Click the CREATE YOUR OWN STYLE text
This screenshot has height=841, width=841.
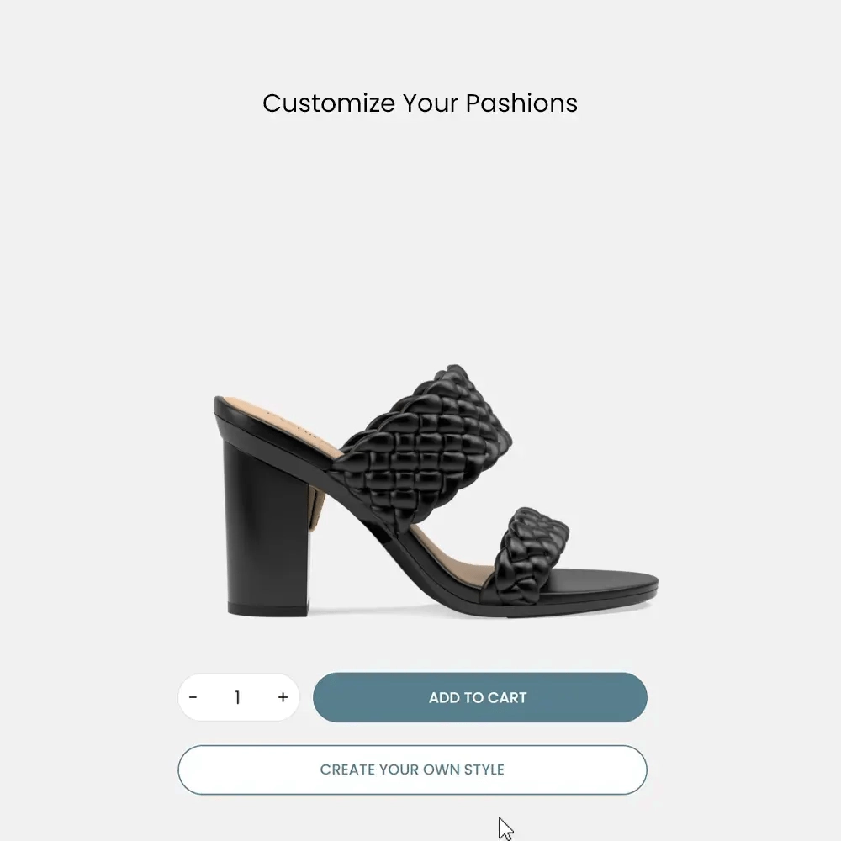pos(412,770)
